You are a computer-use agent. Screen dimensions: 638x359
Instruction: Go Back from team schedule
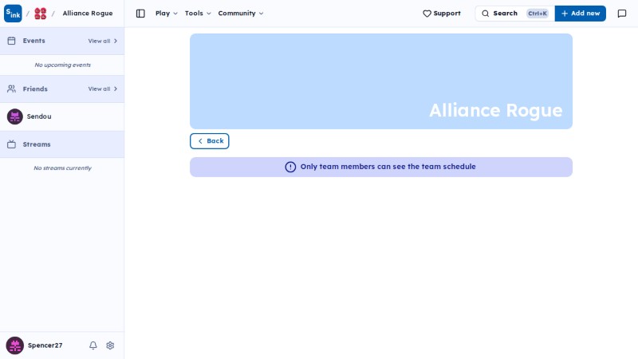(210, 141)
